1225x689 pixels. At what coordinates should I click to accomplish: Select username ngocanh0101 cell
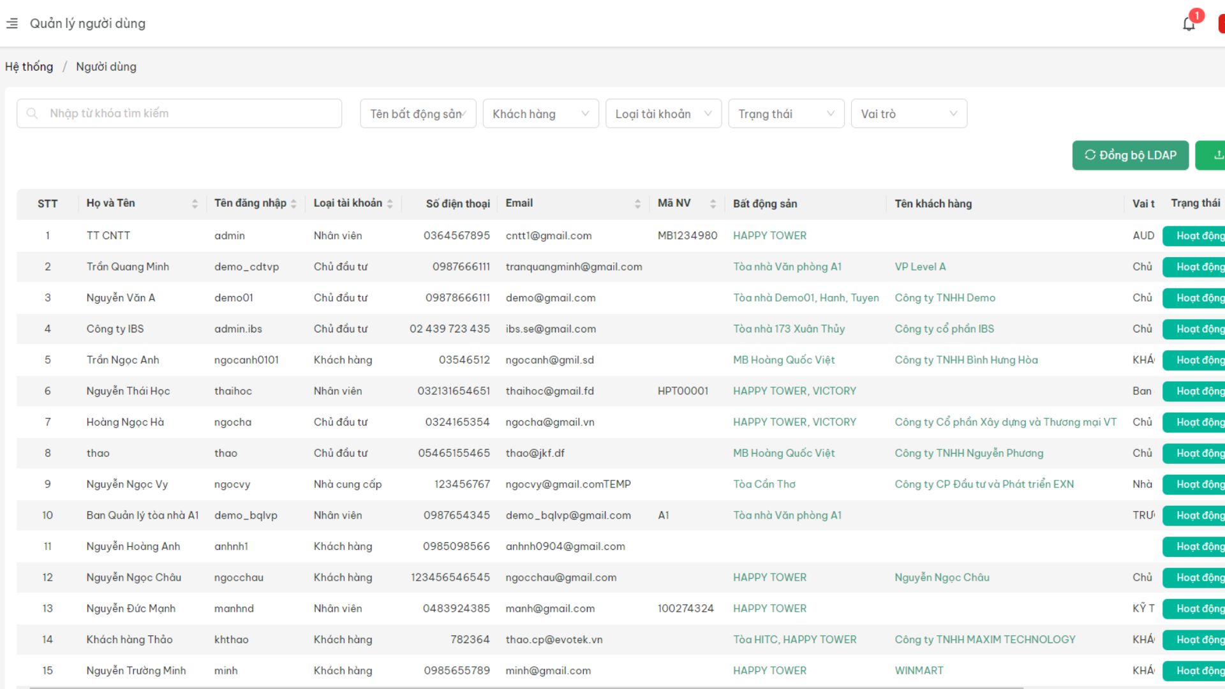(246, 360)
